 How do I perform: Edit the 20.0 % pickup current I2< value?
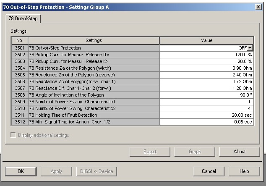[x=206, y=61]
